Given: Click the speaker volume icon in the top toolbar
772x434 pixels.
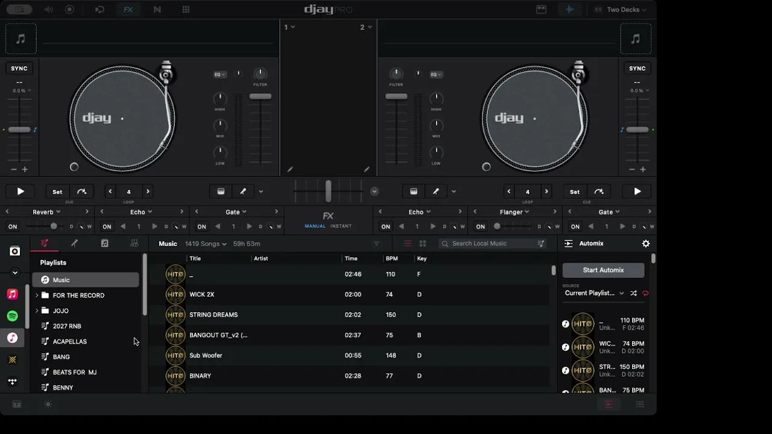Looking at the screenshot, I should [49, 10].
